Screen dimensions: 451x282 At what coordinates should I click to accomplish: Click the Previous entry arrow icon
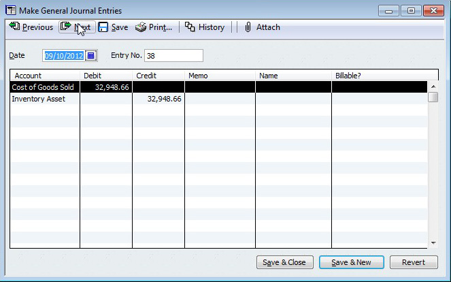[14, 27]
